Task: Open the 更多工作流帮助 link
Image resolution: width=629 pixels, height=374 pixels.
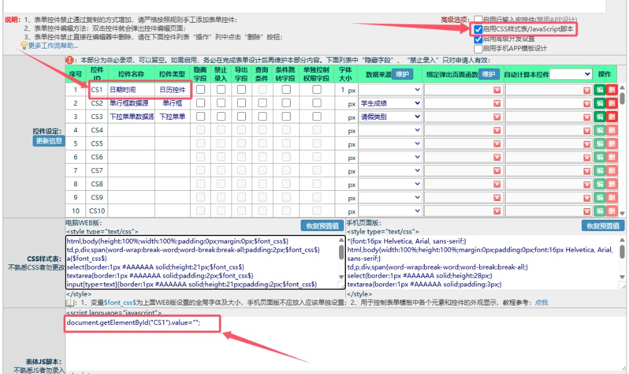Action: click(53, 46)
